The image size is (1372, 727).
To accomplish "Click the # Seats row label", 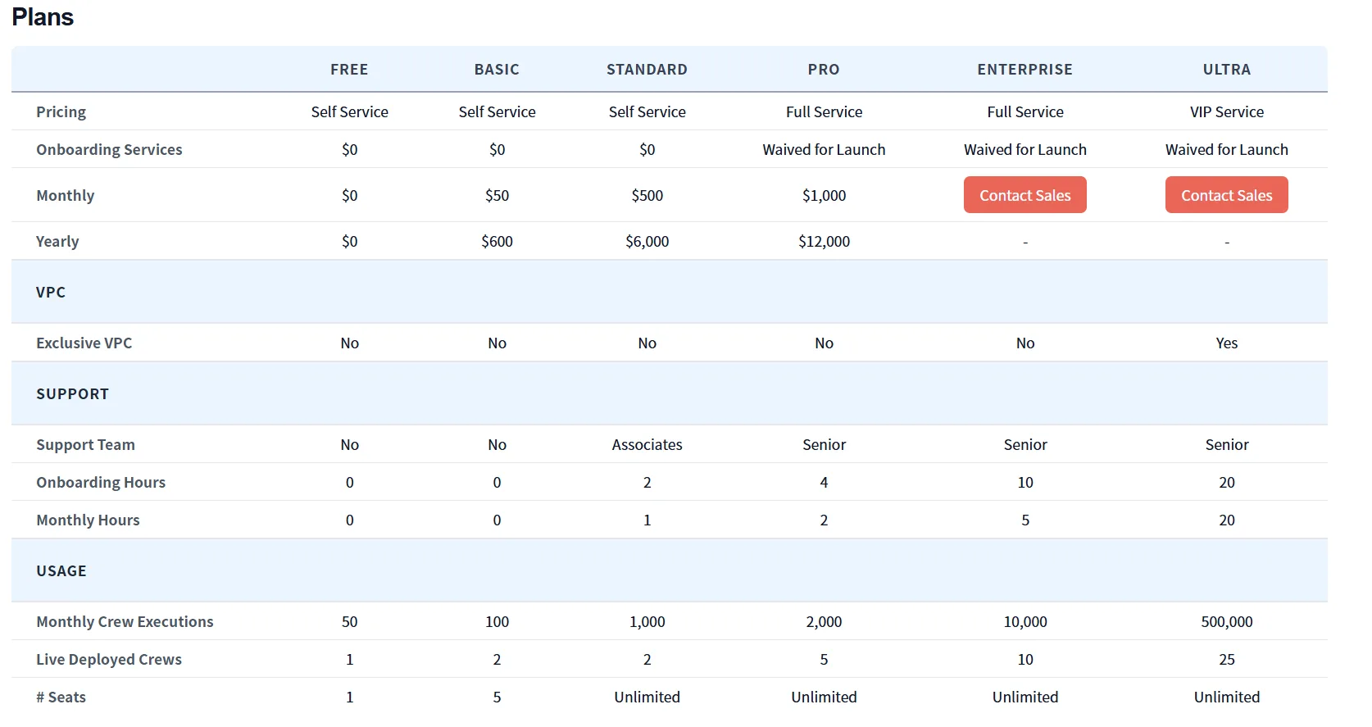I will pyautogui.click(x=61, y=697).
